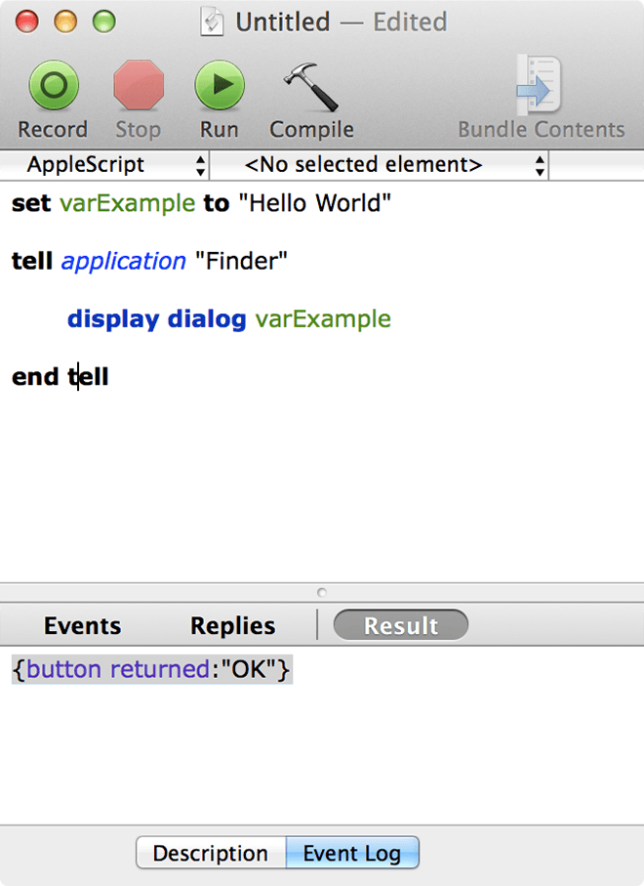Switch to the Events view
This screenshot has width=644, height=886.
pos(82,625)
